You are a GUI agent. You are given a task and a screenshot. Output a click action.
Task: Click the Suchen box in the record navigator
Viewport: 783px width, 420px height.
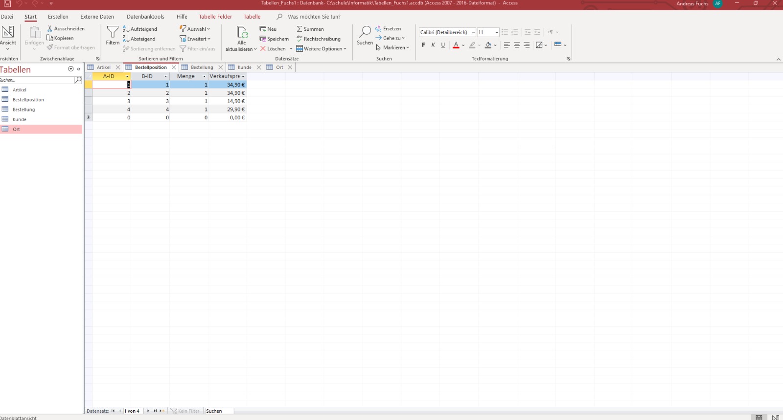[219, 411]
